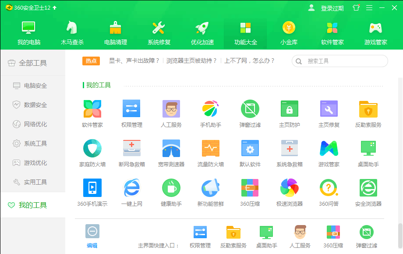
Task: Launch 断网急救箱 tool
Action: pyautogui.click(x=131, y=148)
